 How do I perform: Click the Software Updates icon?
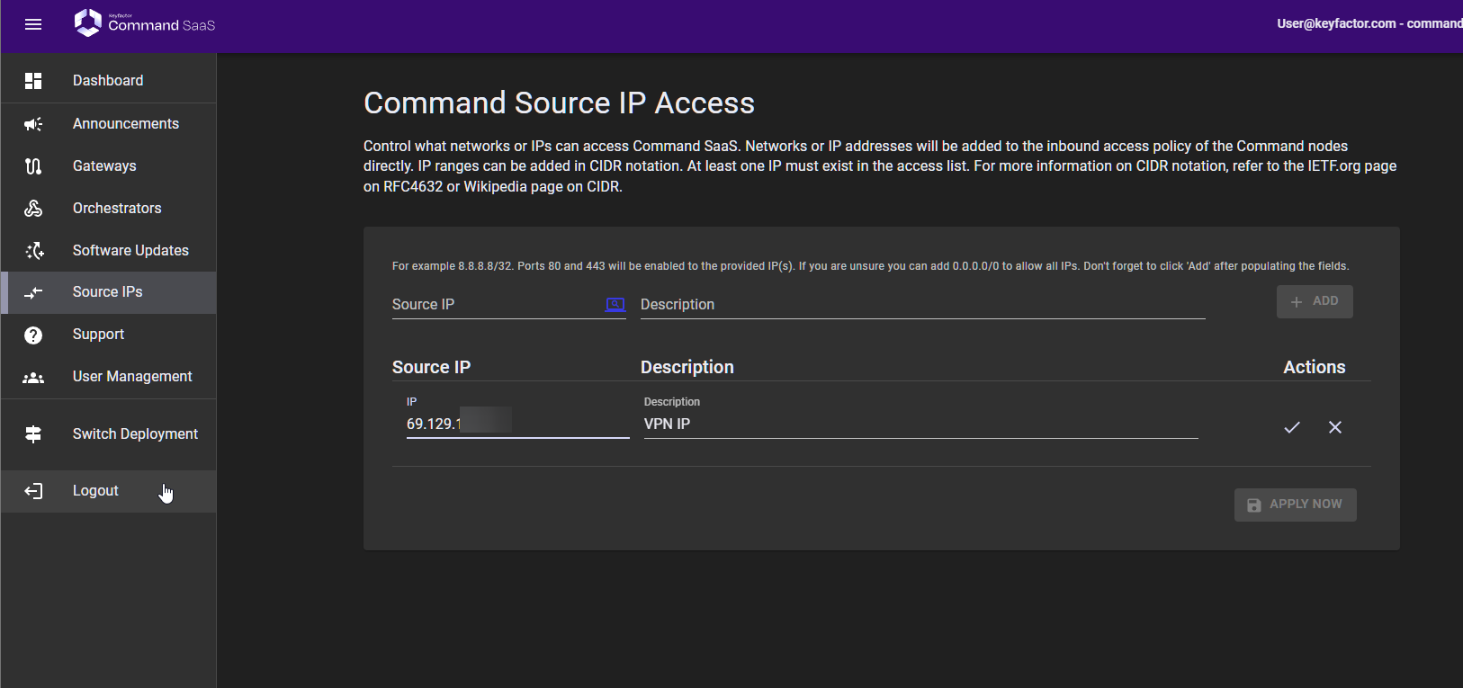[x=34, y=251]
